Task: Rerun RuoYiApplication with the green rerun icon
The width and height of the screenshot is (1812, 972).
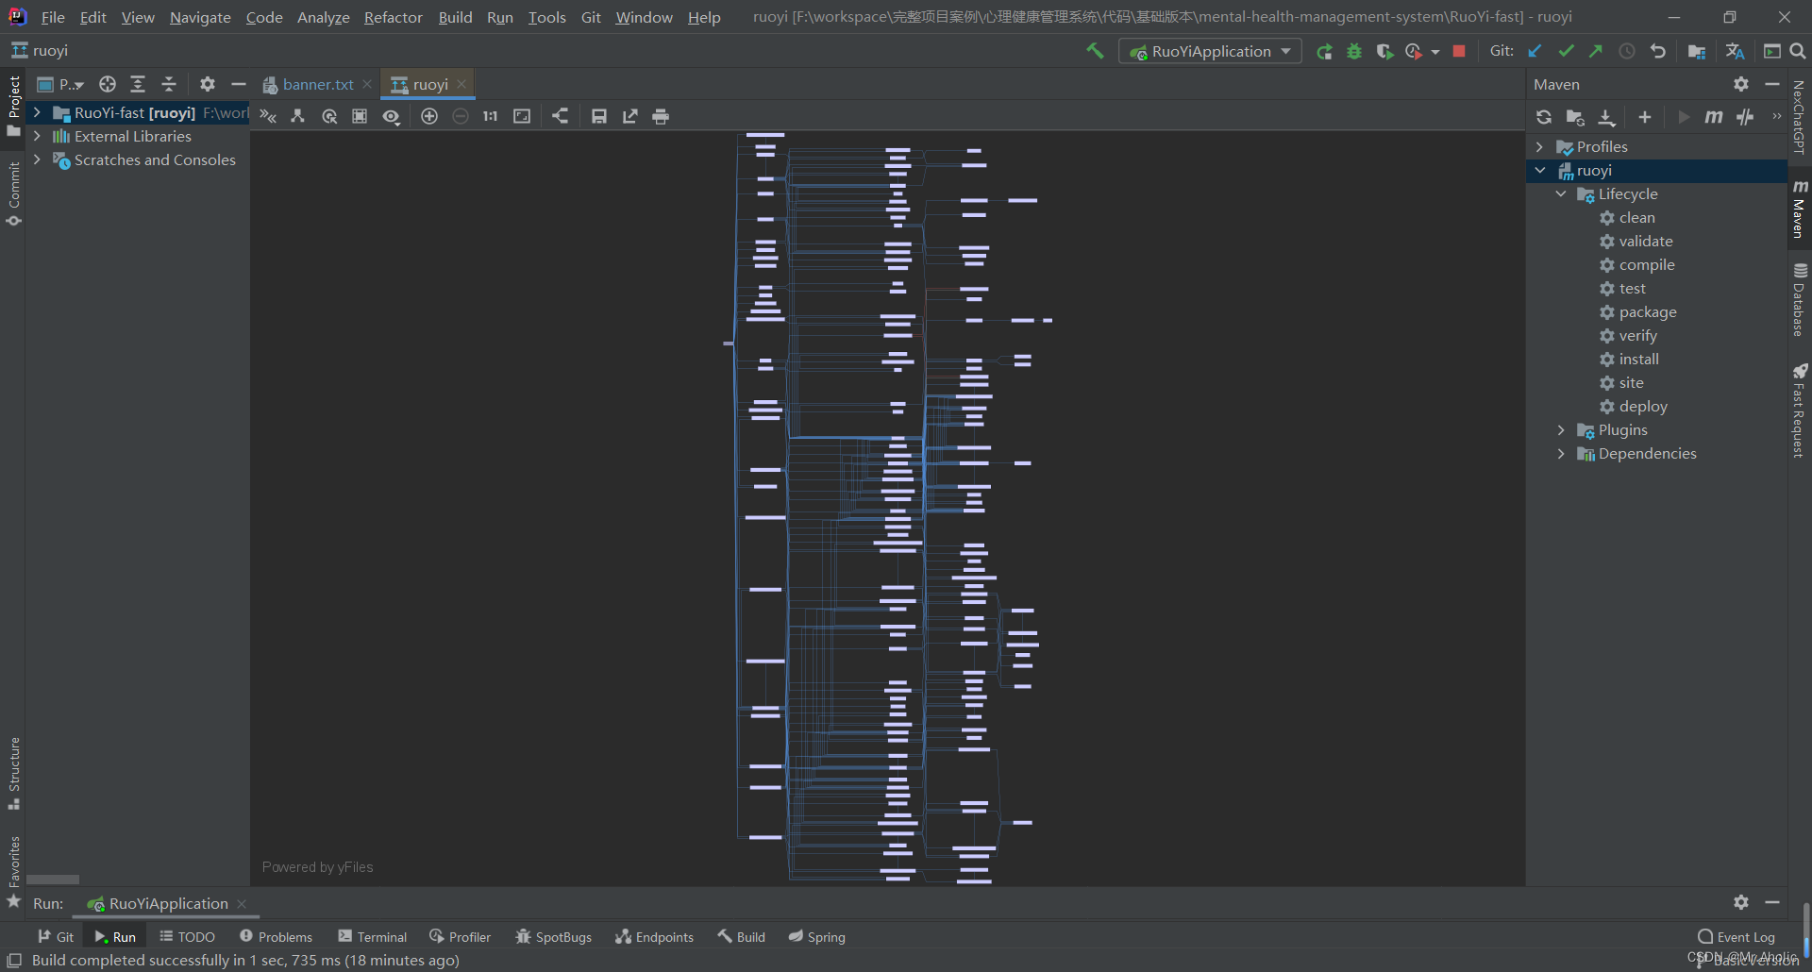Action: [1324, 52]
